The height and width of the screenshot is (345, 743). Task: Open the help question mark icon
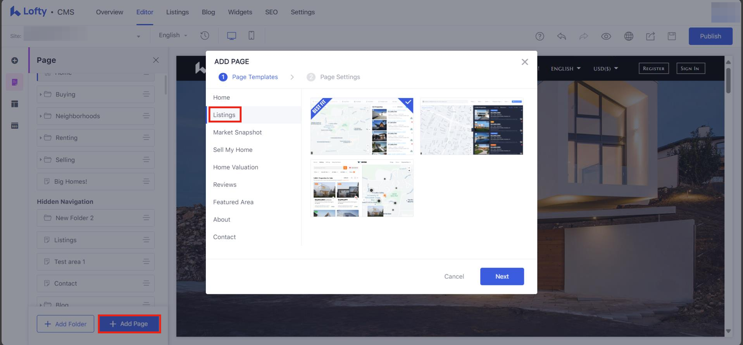pyautogui.click(x=540, y=36)
